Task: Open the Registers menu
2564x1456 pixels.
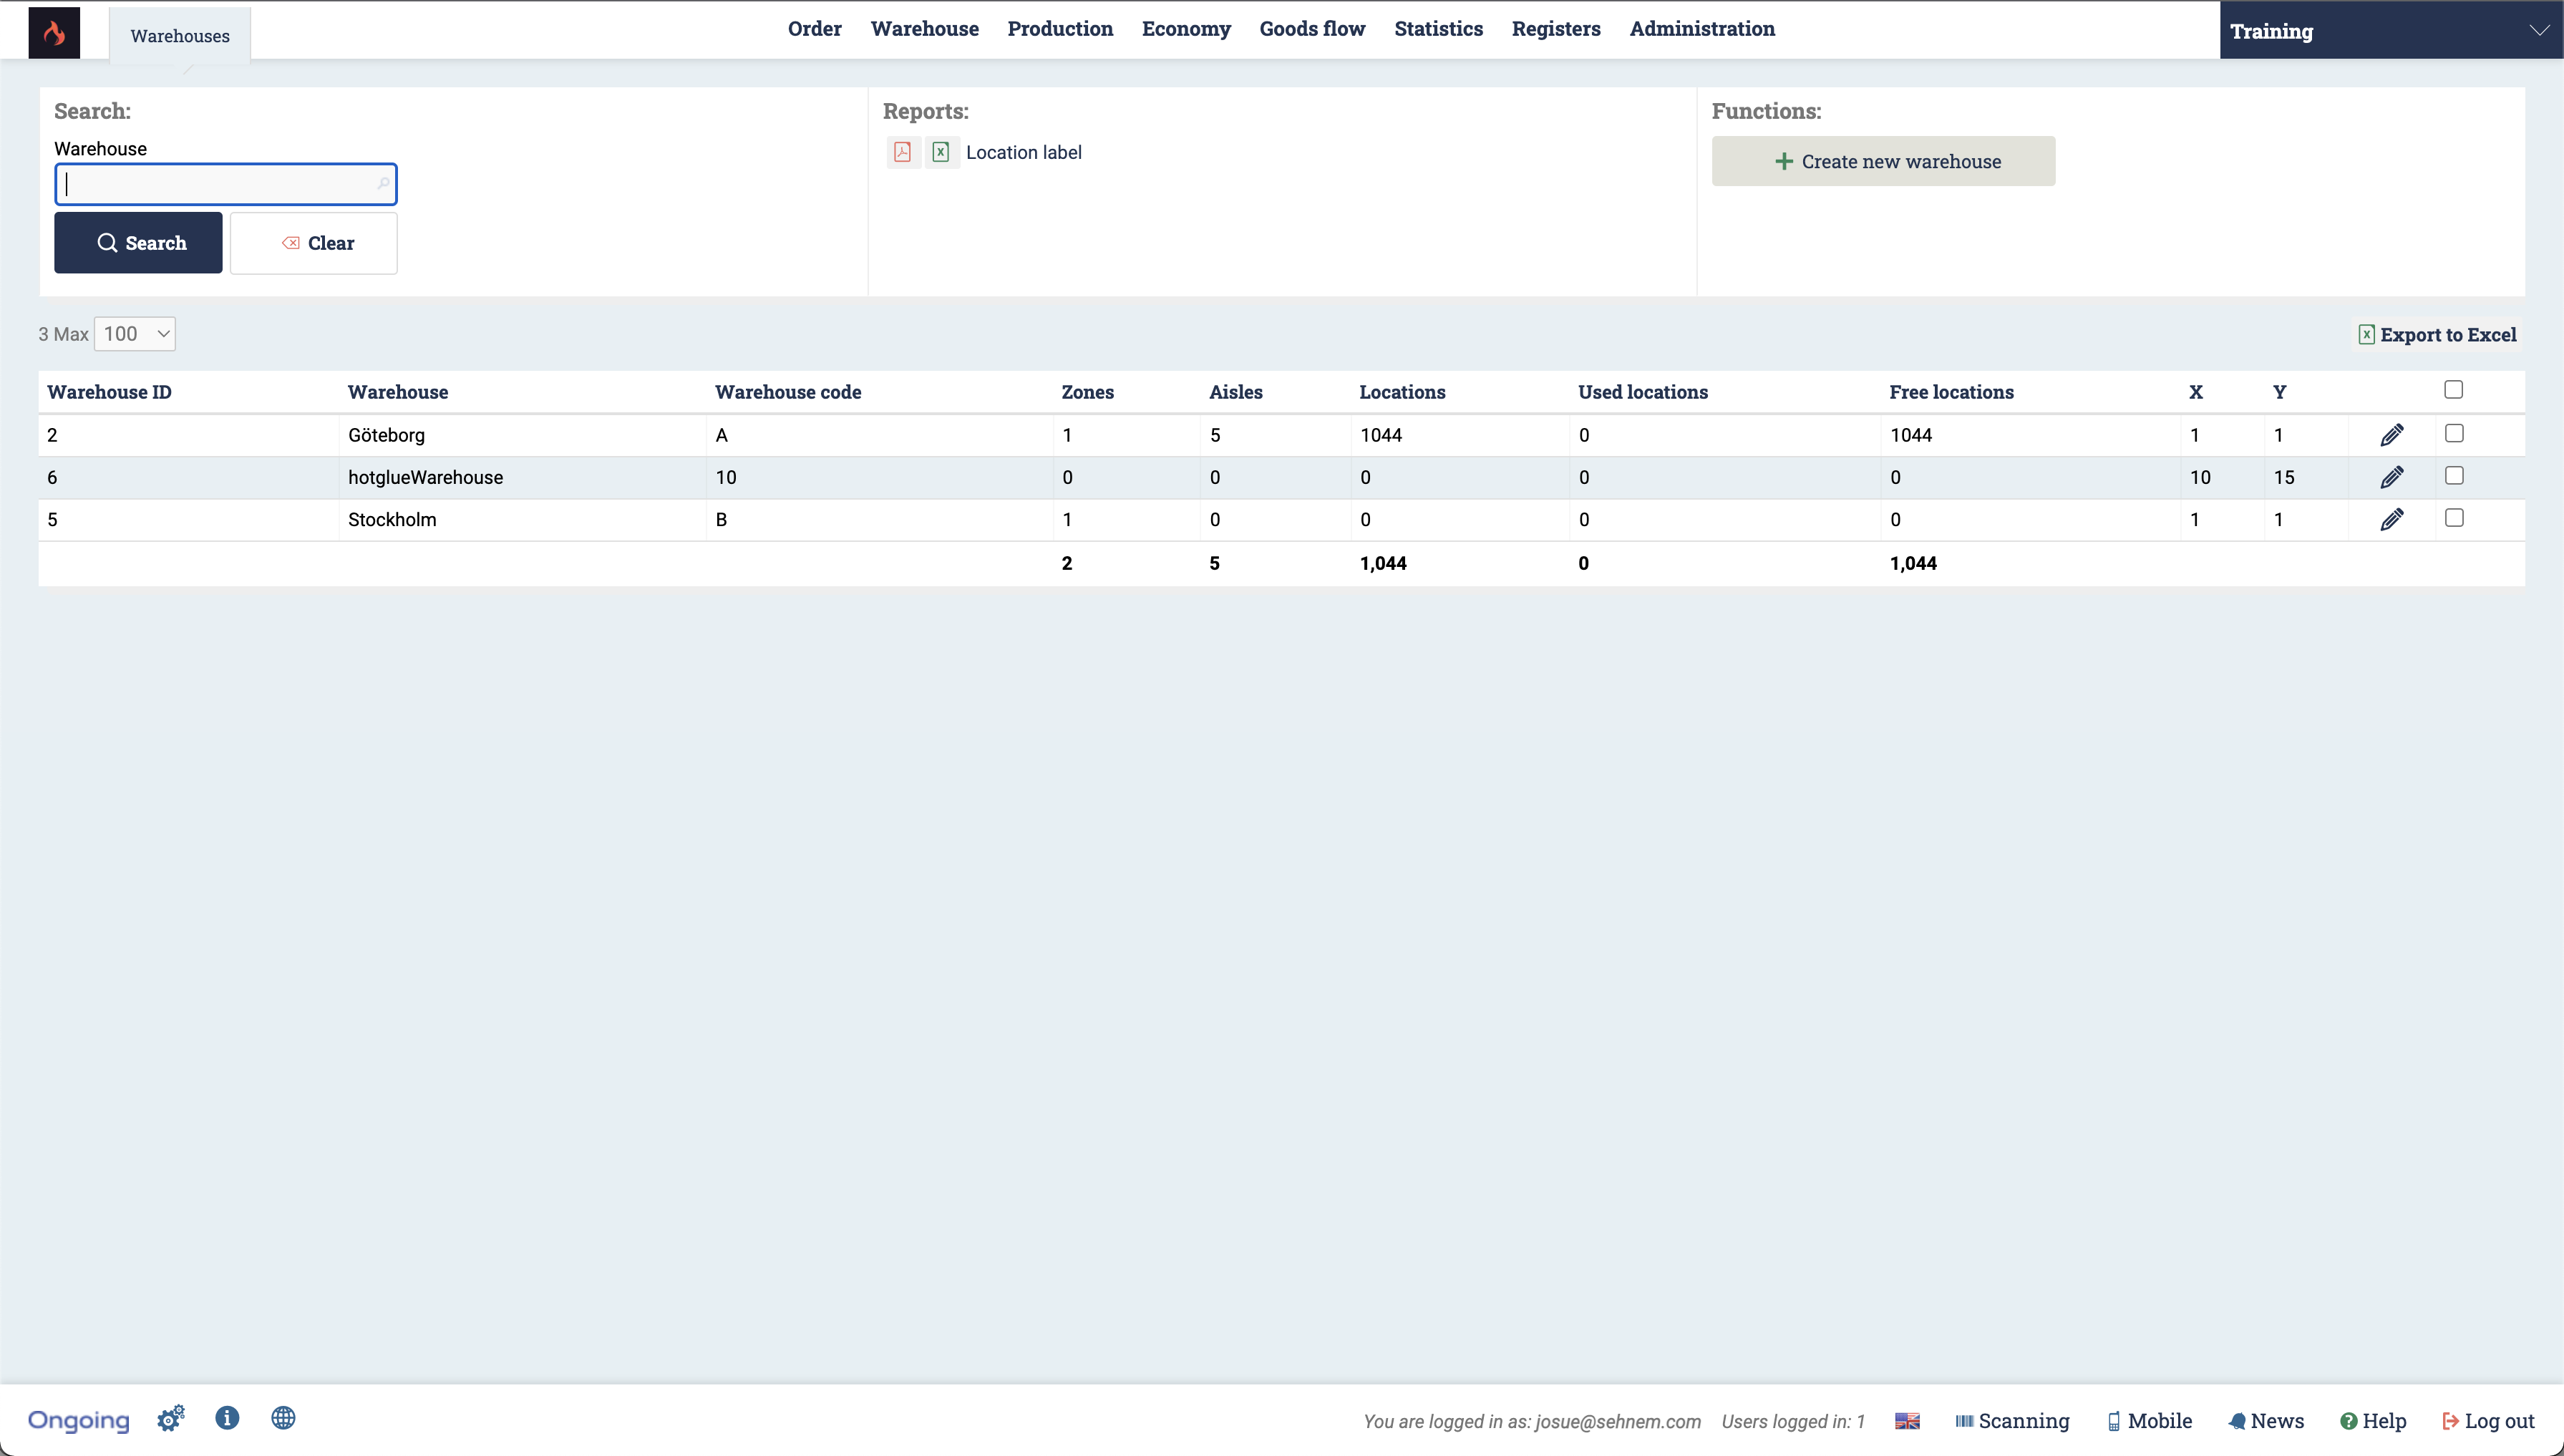Action: [1555, 29]
